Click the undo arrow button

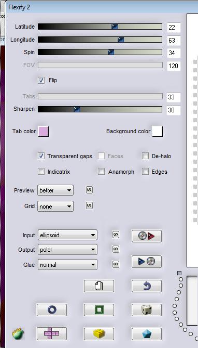click(147, 286)
